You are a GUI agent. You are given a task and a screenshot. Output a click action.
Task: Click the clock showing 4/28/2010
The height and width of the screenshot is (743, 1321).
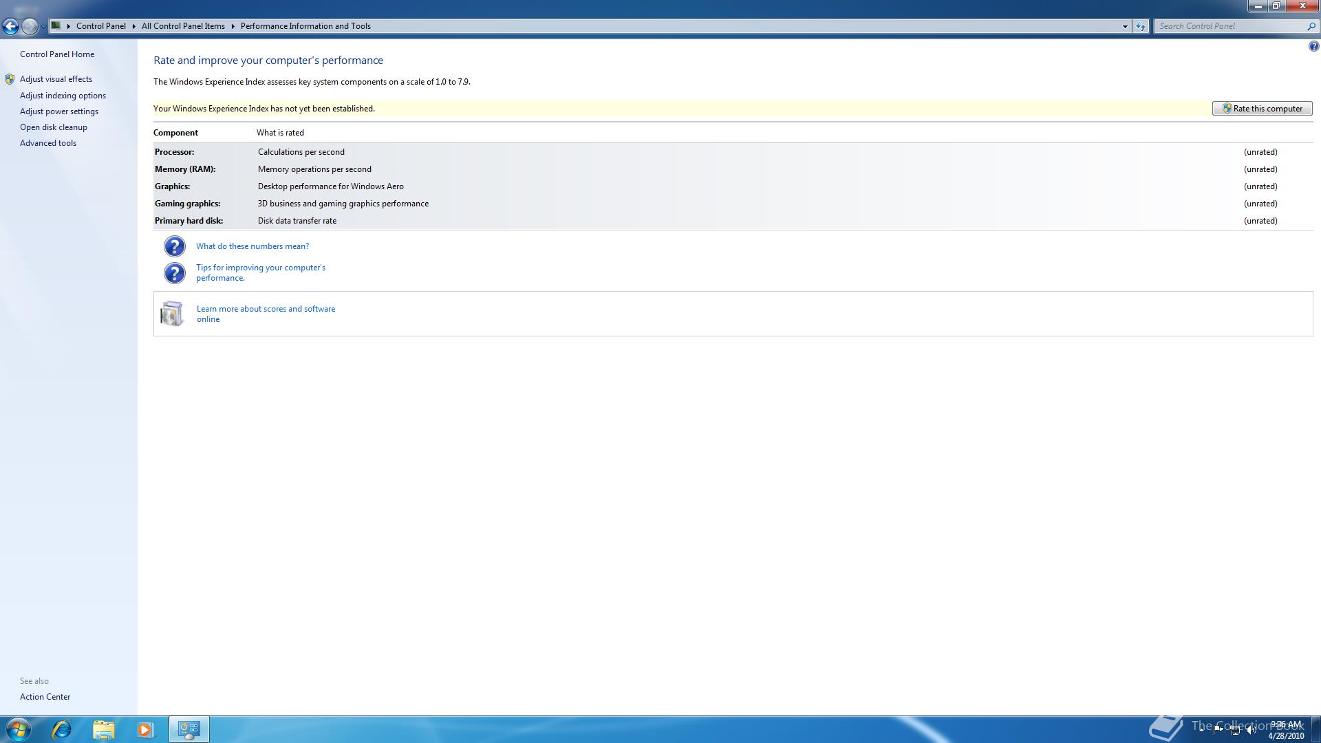(x=1286, y=730)
